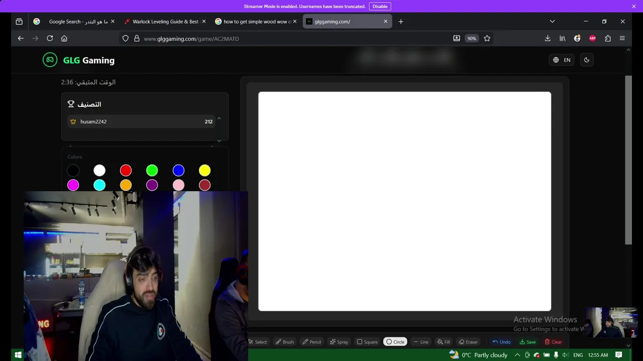Show hidden system tray icons
Screen dimensions: 643x361
pos(517,355)
